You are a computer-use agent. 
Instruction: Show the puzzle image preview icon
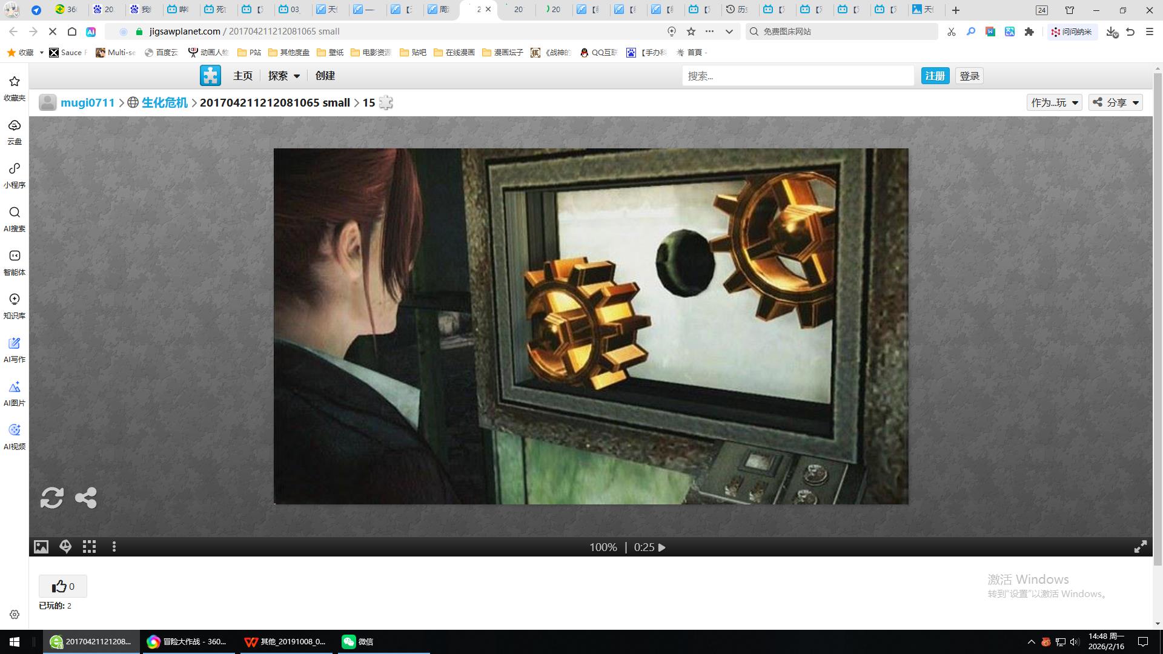coord(41,547)
